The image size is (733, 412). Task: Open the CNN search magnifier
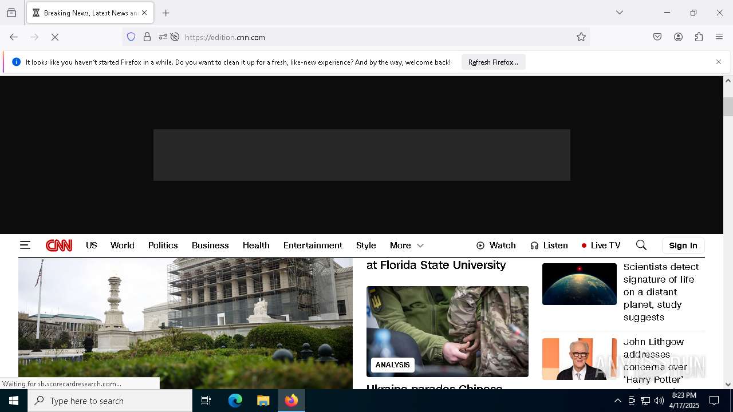pyautogui.click(x=641, y=245)
